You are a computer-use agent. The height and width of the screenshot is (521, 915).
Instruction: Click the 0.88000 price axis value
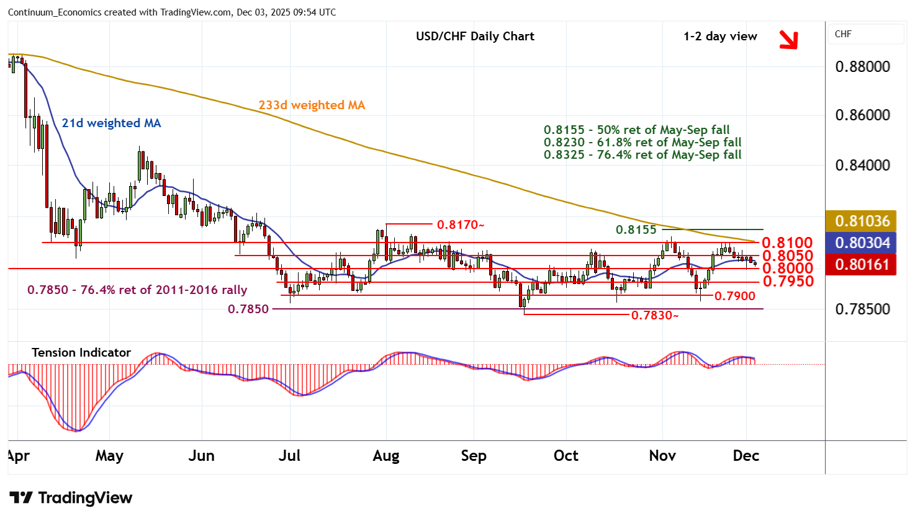862,66
